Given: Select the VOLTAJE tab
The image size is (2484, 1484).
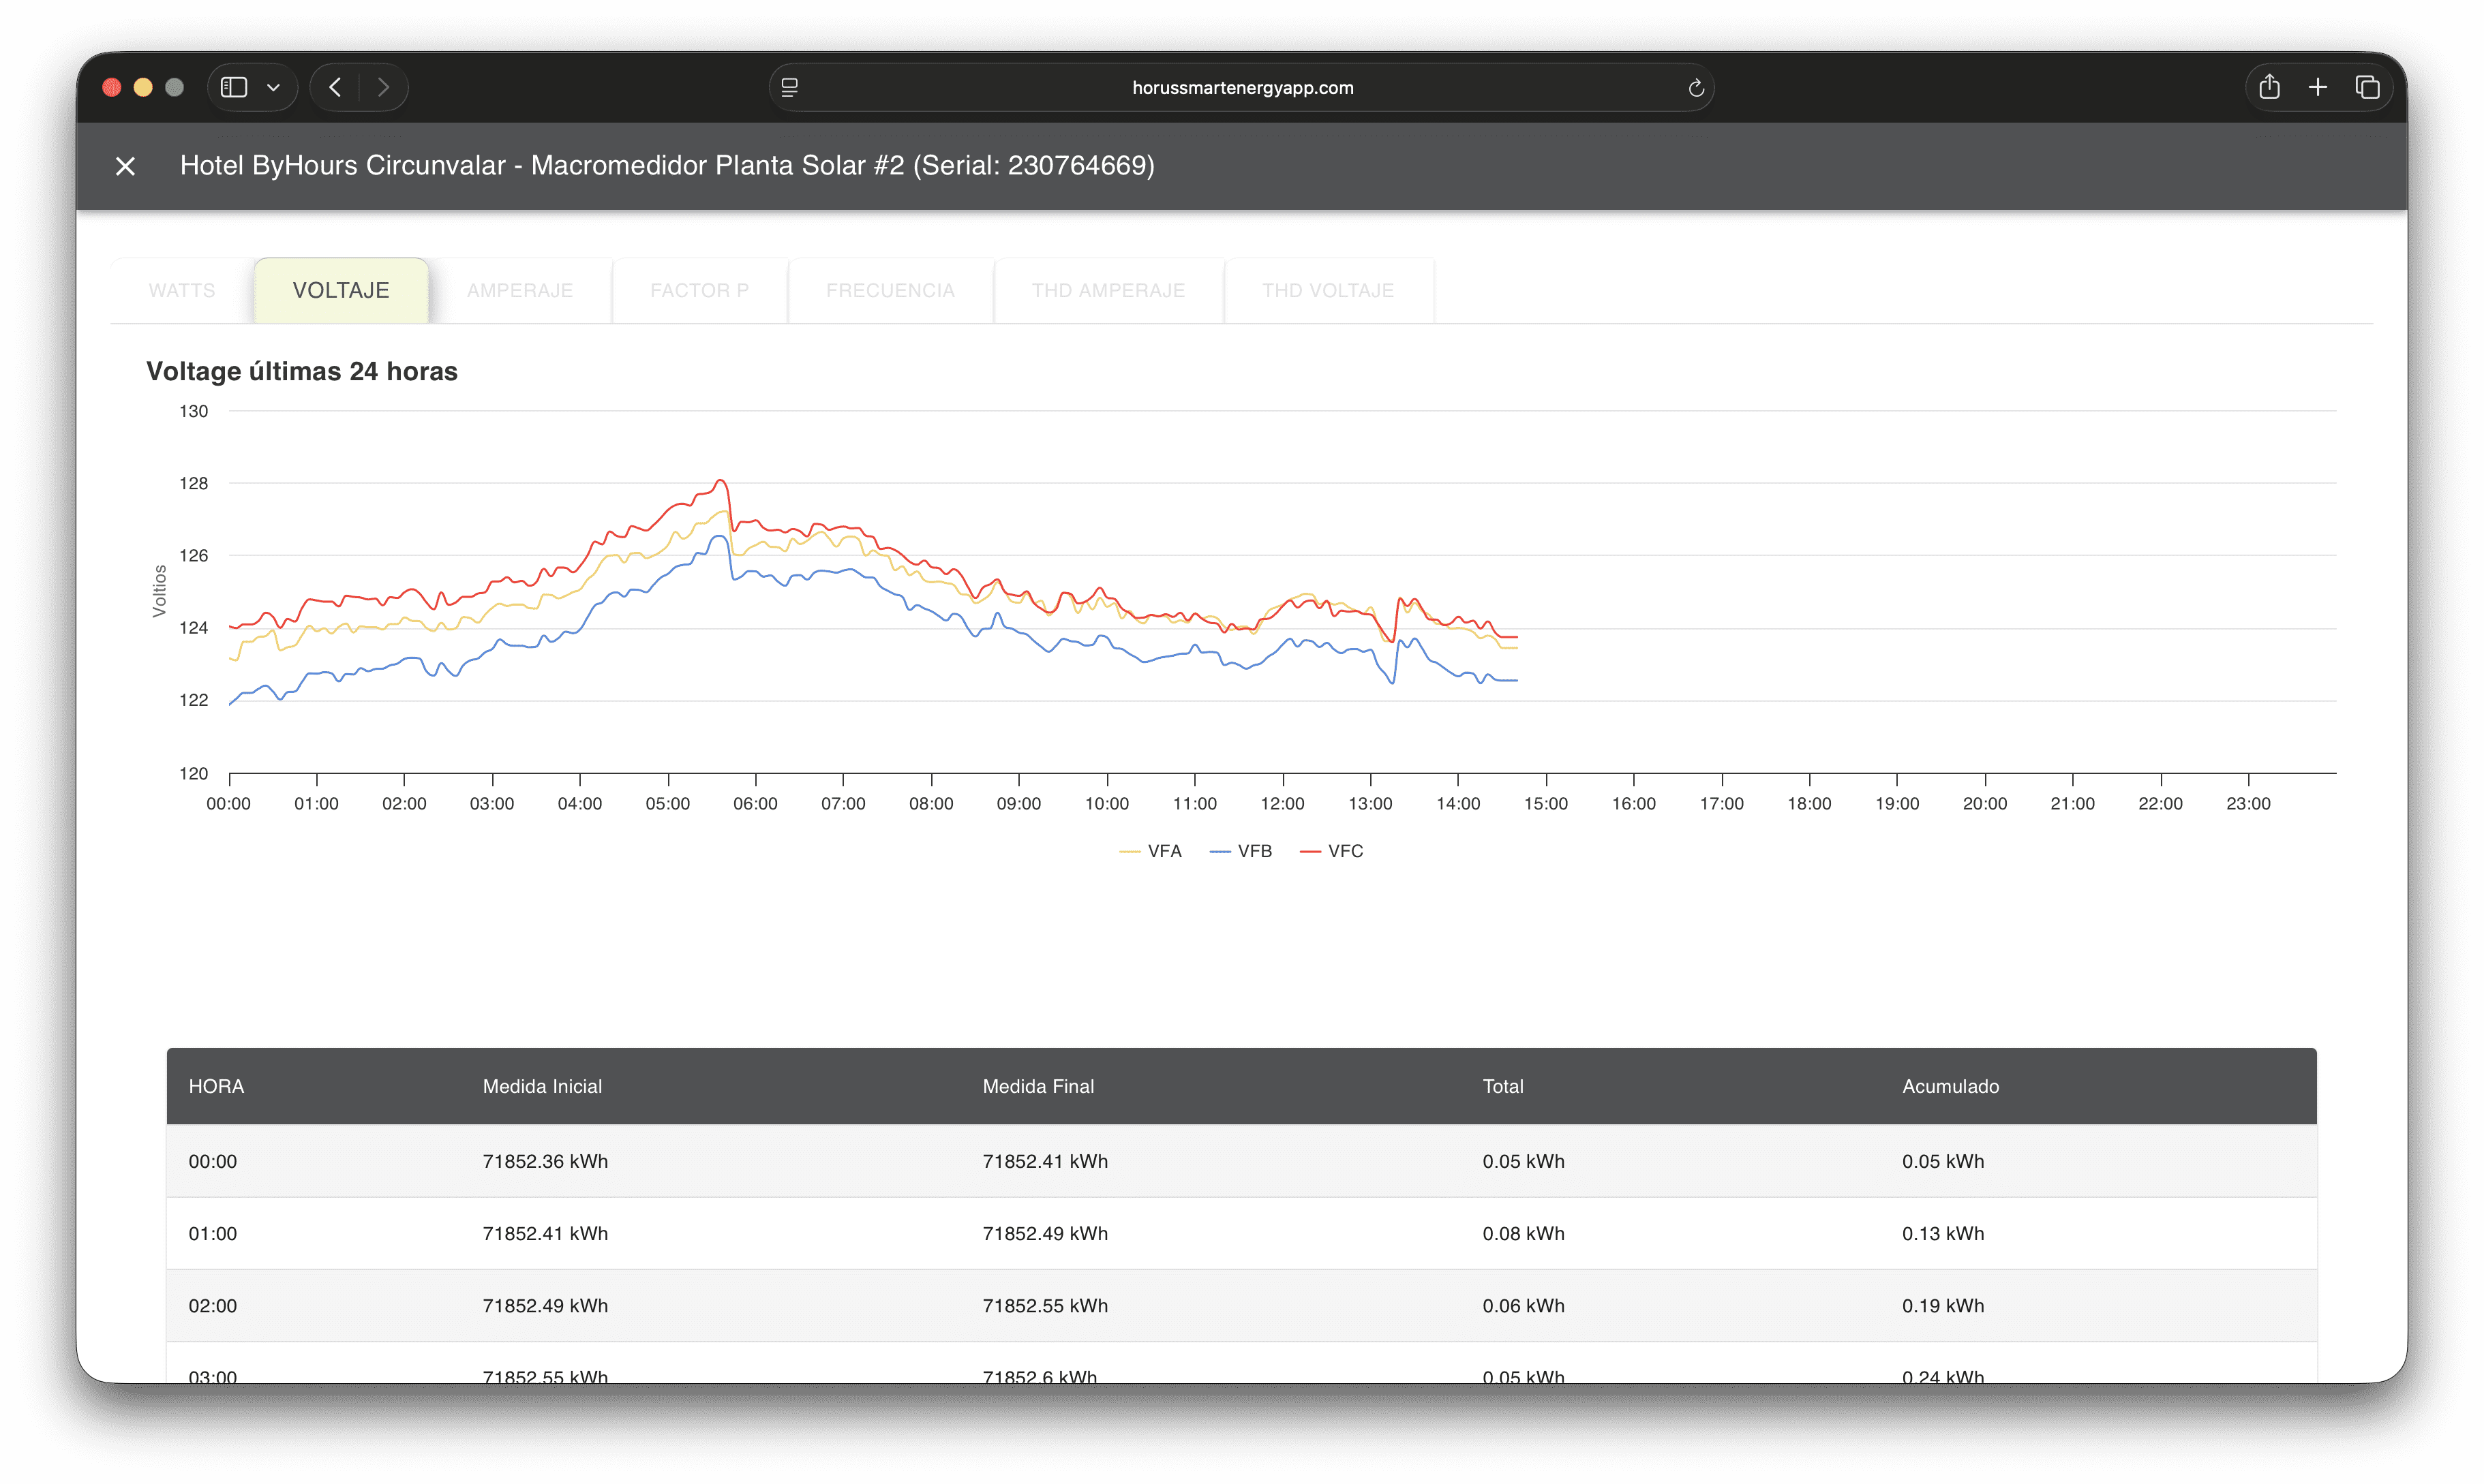Looking at the screenshot, I should pyautogui.click(x=341, y=291).
